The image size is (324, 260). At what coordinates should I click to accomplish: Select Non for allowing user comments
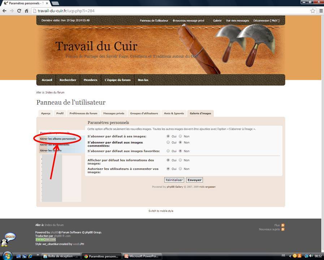(x=181, y=169)
